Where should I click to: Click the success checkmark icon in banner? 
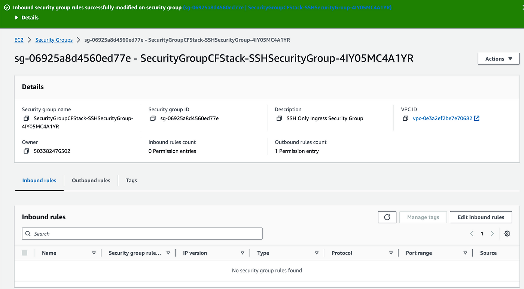click(7, 7)
